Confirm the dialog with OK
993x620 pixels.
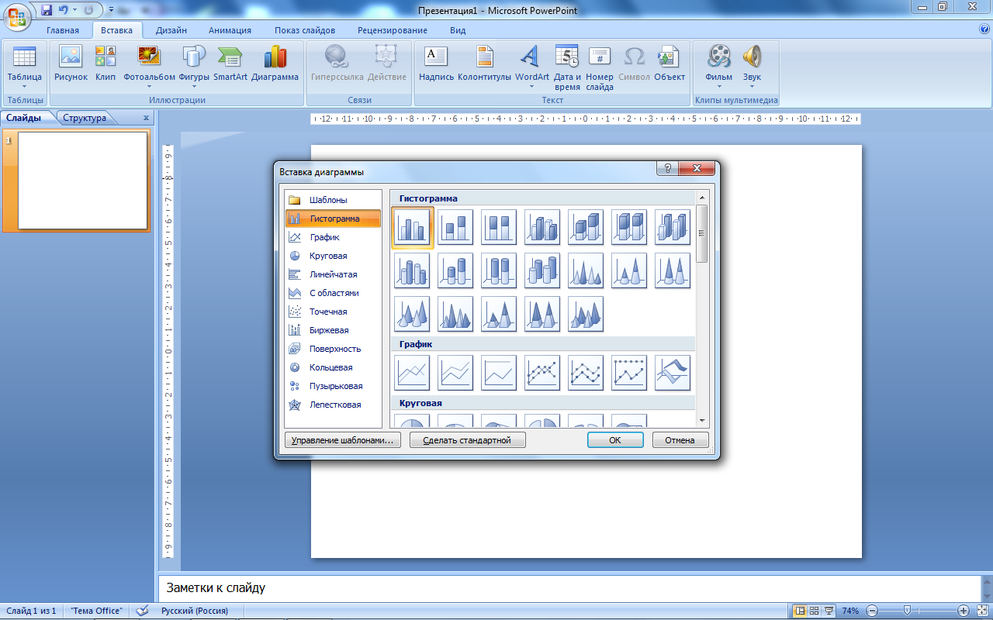pyautogui.click(x=615, y=440)
